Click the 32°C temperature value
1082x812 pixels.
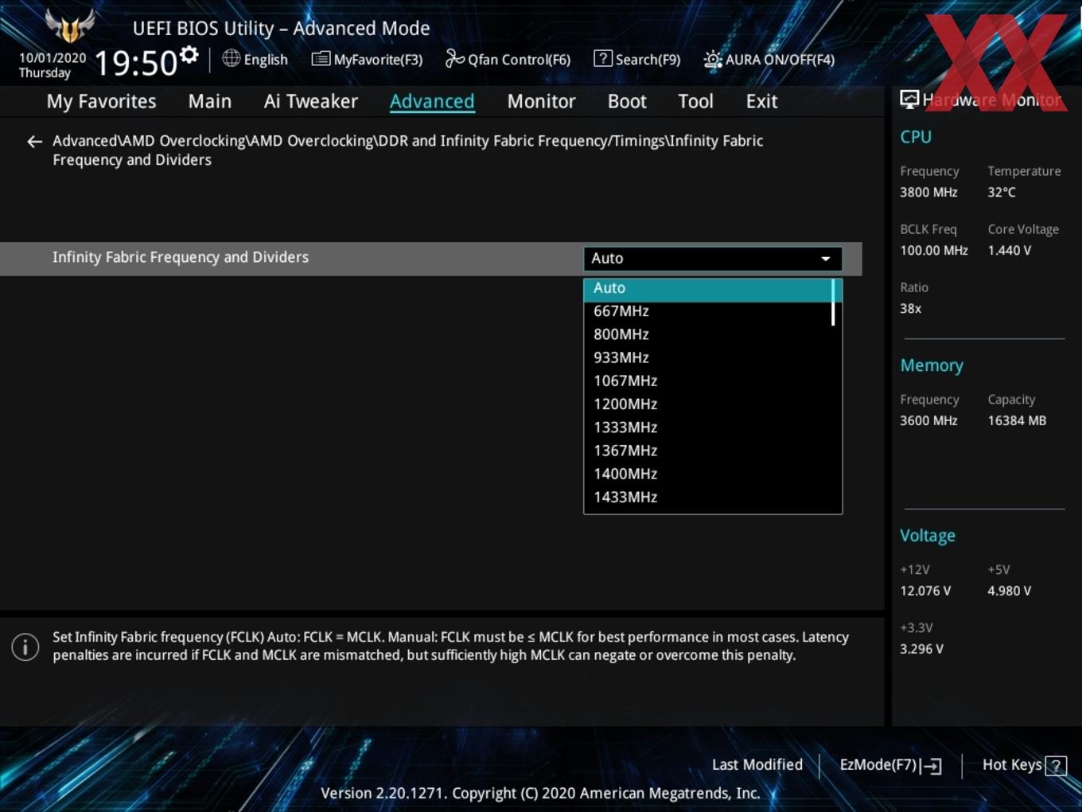click(1002, 192)
